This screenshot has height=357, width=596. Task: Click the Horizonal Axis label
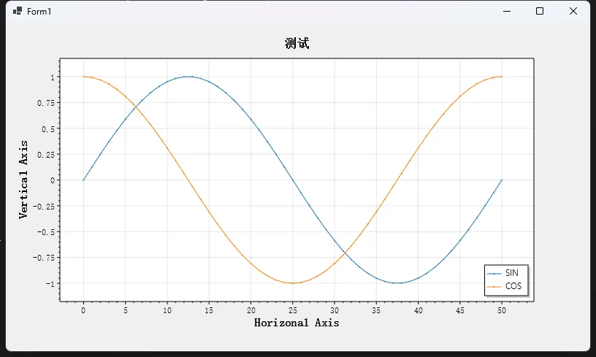[297, 323]
